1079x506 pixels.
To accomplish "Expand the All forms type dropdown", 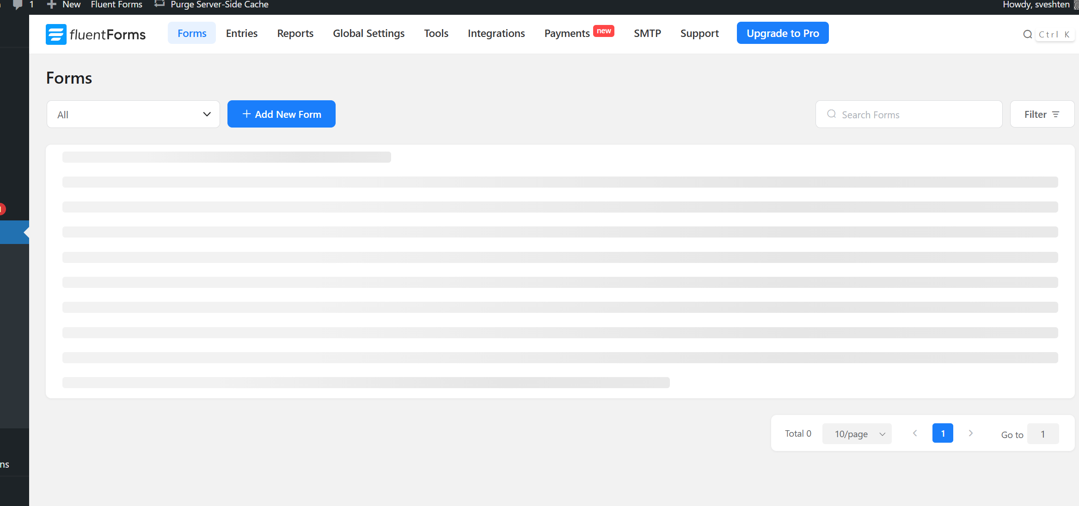I will (133, 115).
